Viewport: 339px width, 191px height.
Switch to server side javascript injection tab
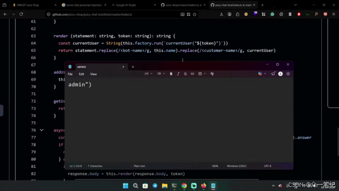coord(84,5)
